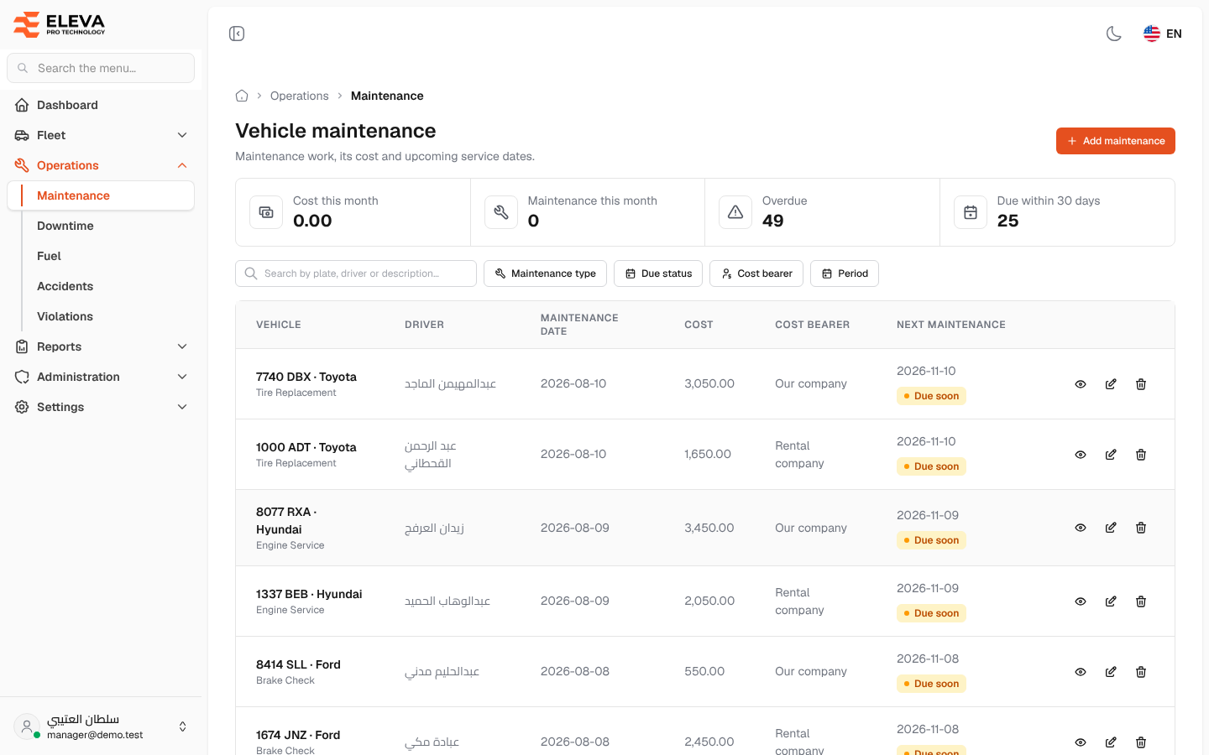
Task: Open the Due status filter
Action: point(658,273)
